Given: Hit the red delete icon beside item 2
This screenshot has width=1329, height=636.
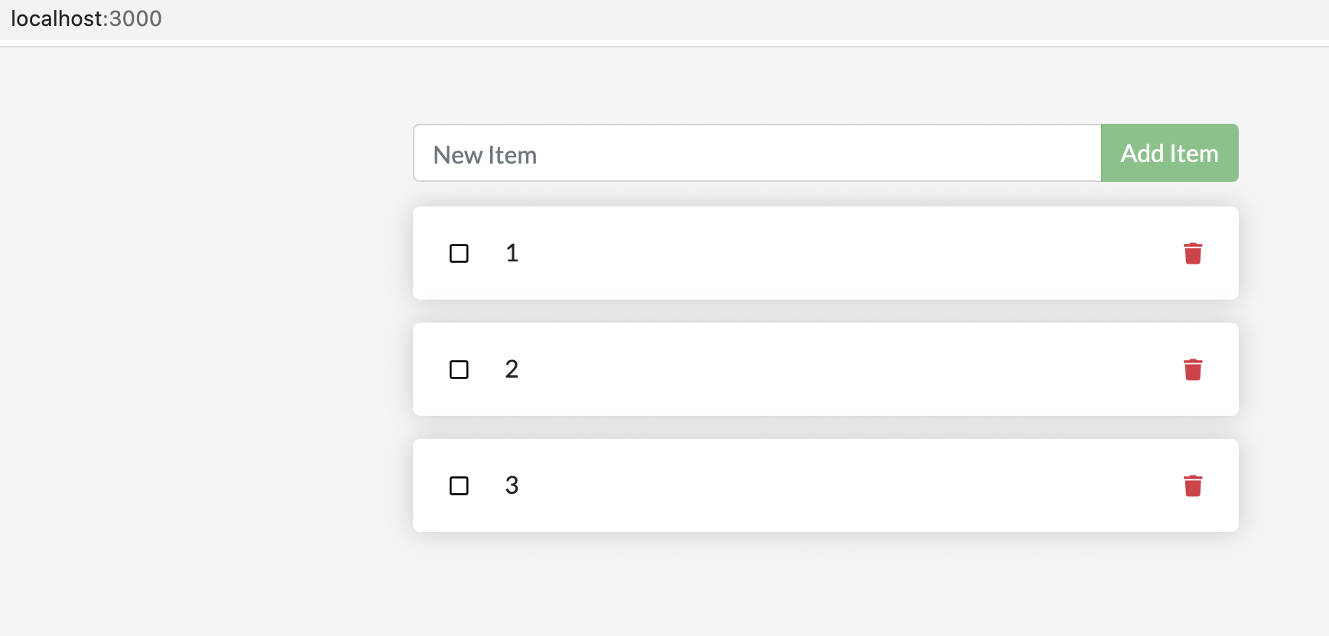Looking at the screenshot, I should [x=1192, y=369].
